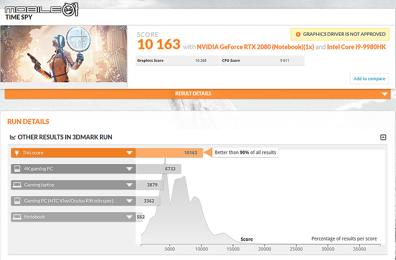The image size is (396, 260).
Task: Collapse the Other Results section with corner toggle
Action: click(x=383, y=137)
